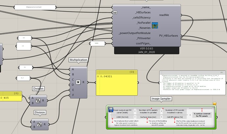Click the yellow panel showing 0.04321
227x134 pixels.
coord(117,83)
